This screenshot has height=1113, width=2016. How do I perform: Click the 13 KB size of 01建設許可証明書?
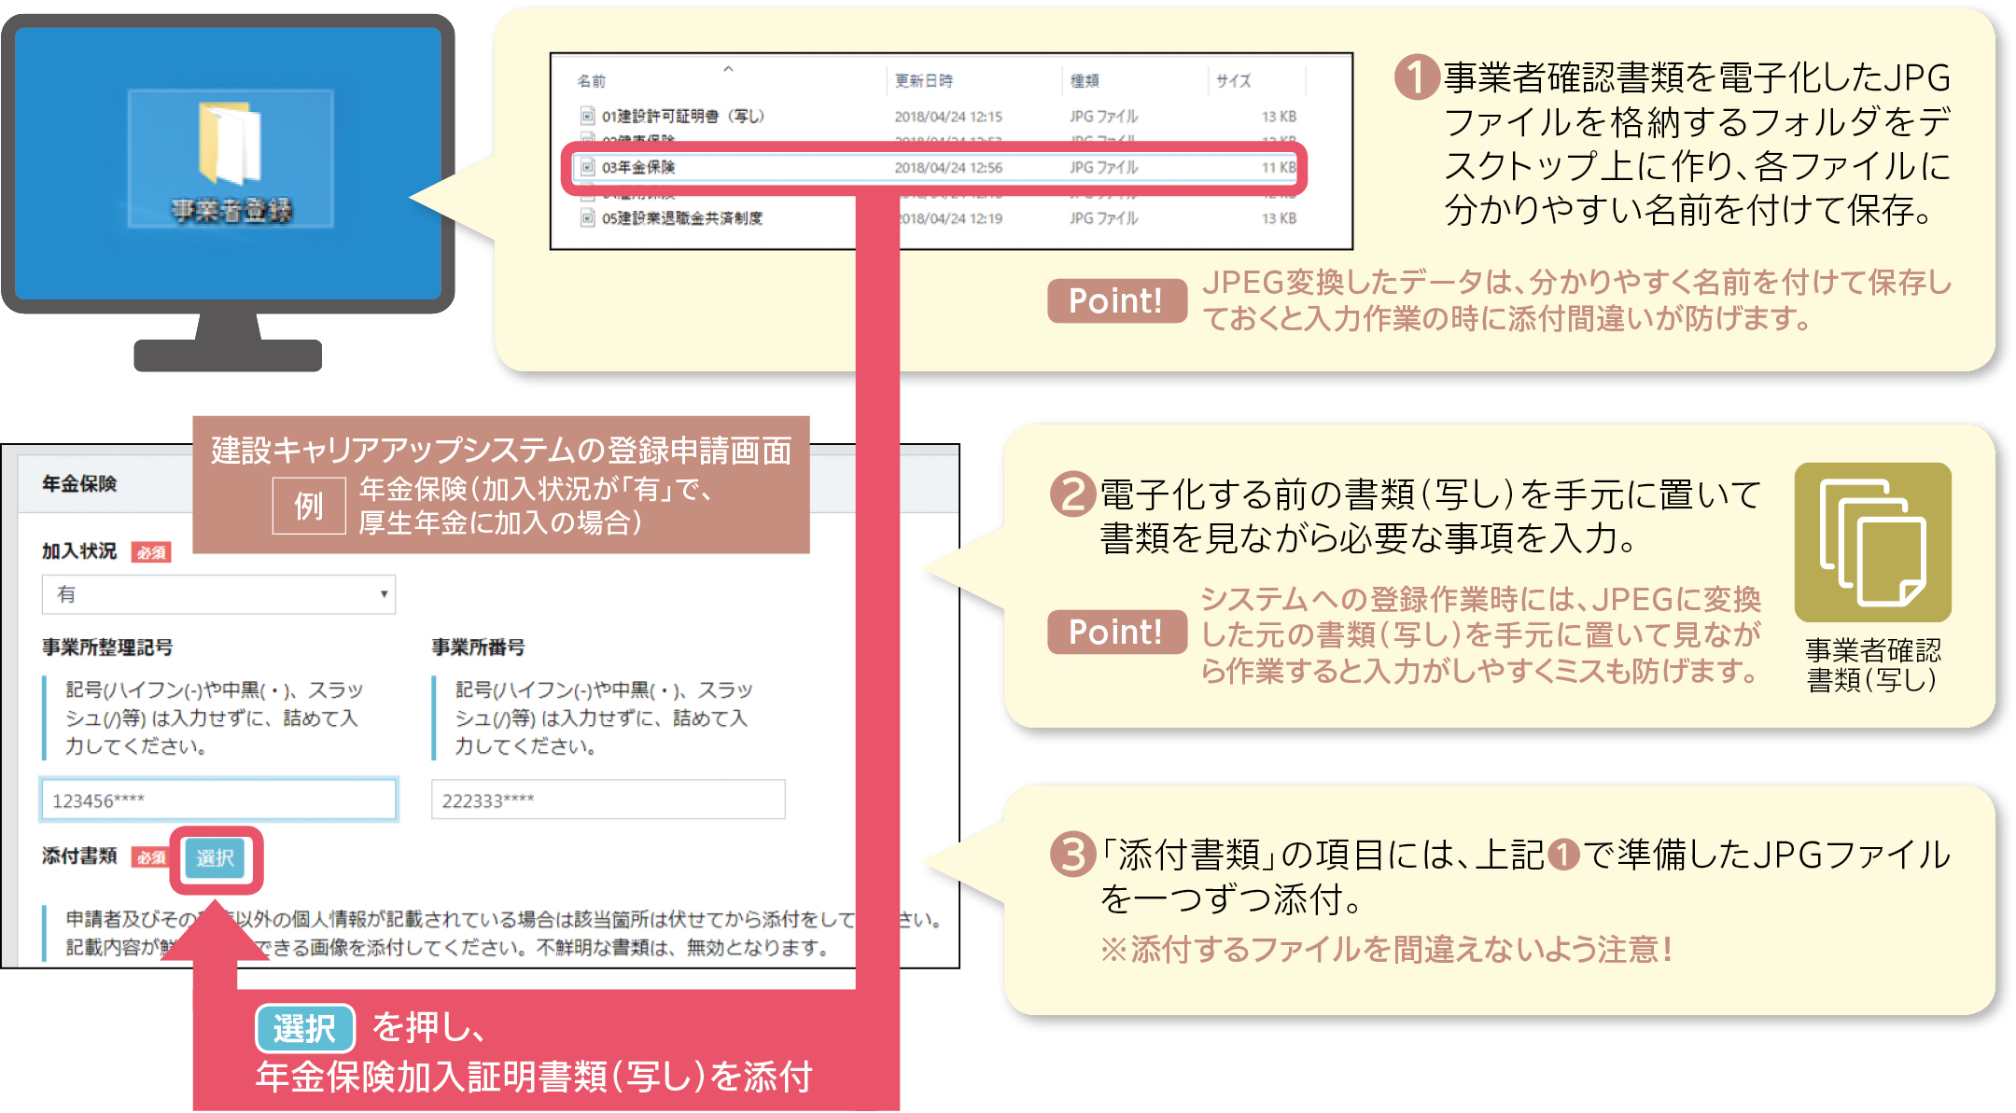click(1280, 117)
